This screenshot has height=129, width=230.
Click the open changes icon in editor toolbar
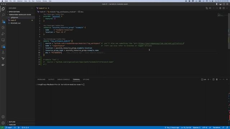click(x=207, y=8)
